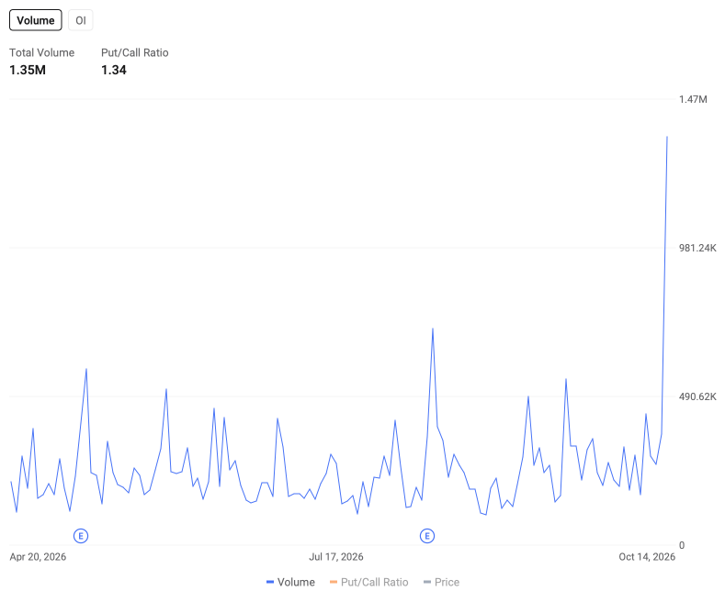Toggle the Volume legend series
The height and width of the screenshot is (591, 725).
[291, 582]
